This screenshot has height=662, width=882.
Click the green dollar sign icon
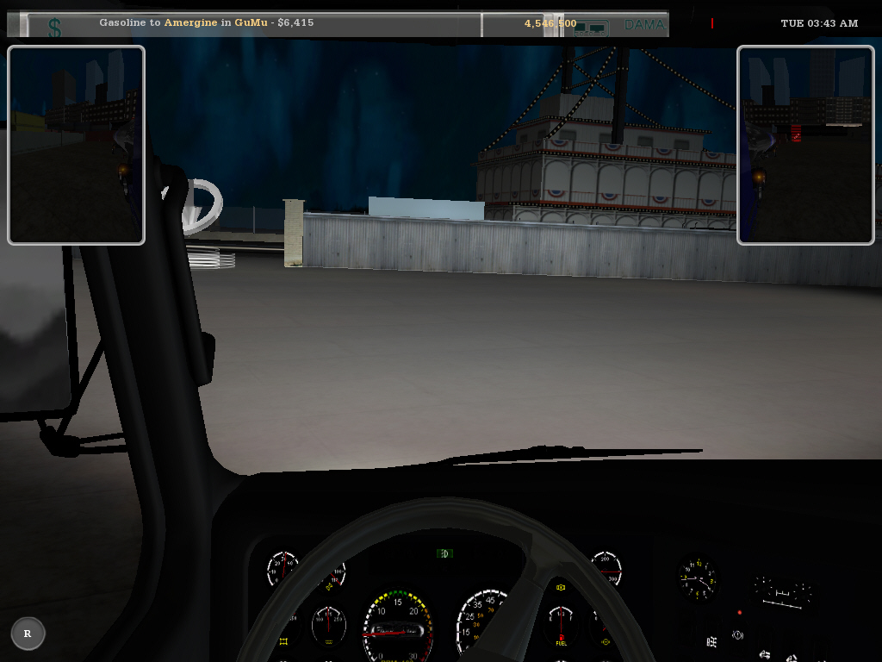pos(54,28)
